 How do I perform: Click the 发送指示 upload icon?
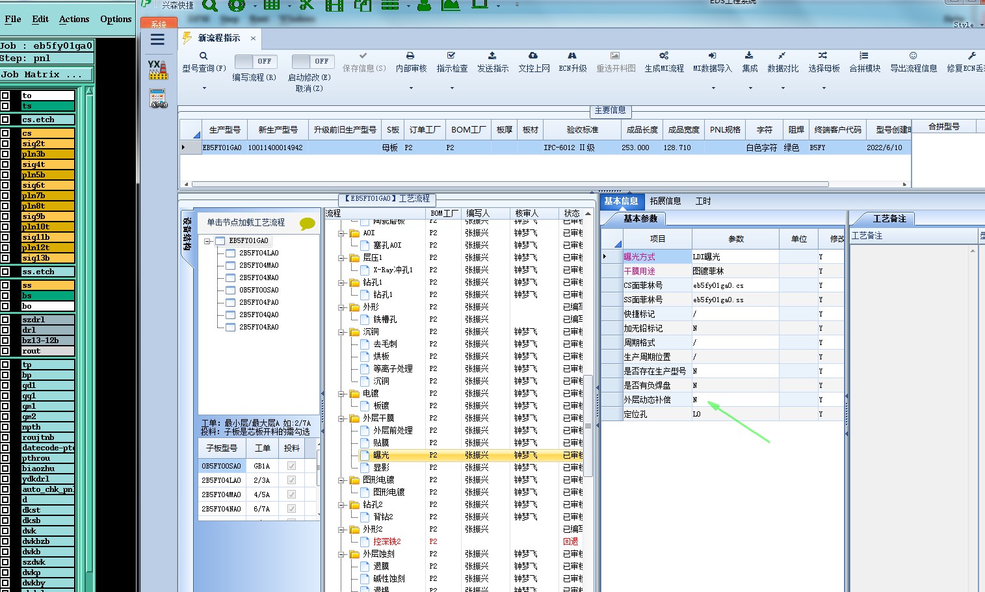coord(492,56)
